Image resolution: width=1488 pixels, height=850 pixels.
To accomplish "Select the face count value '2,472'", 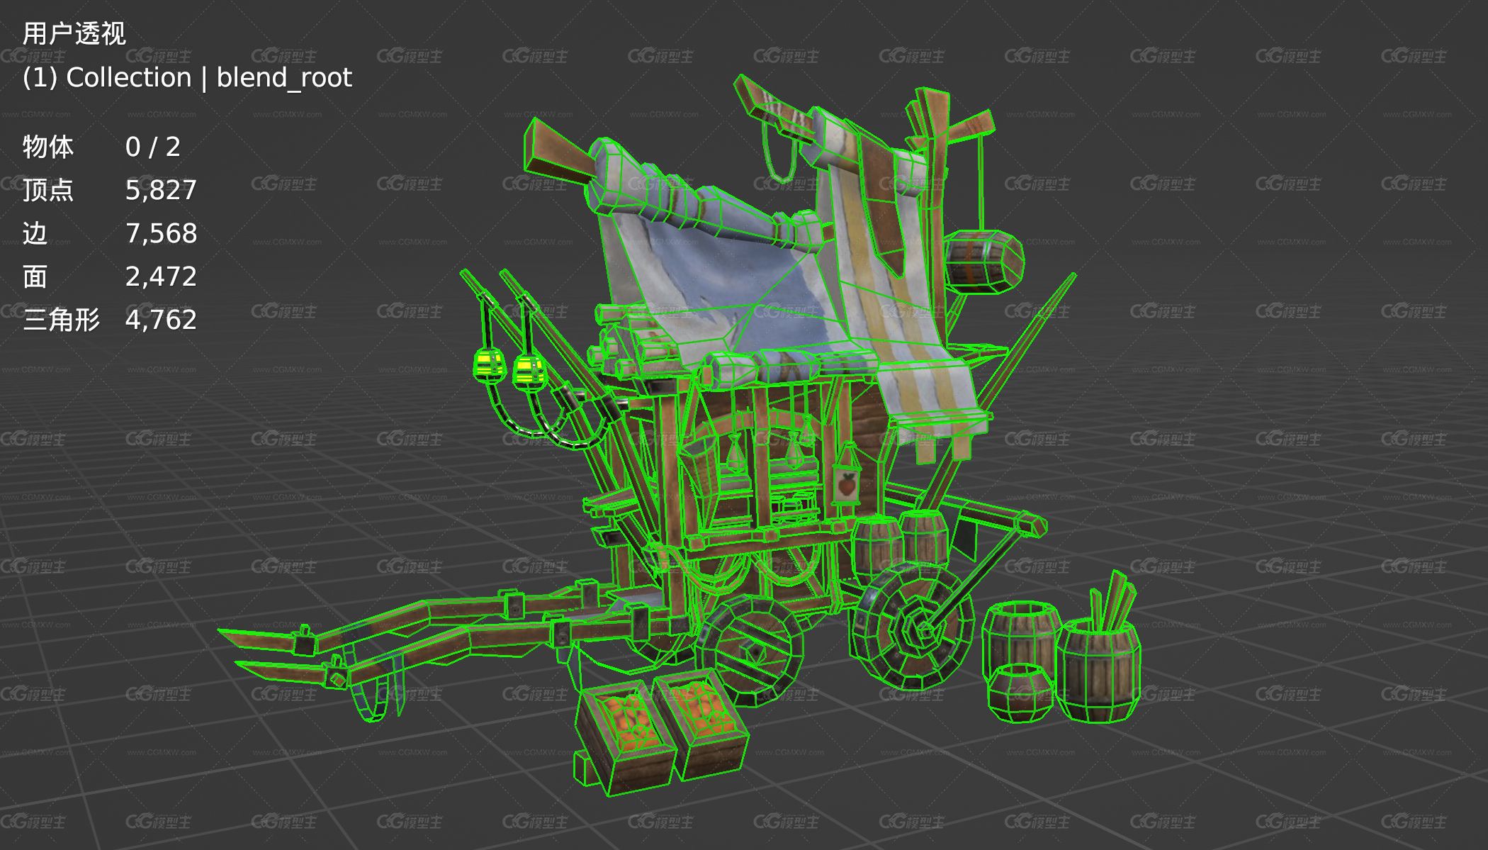I will coord(162,276).
